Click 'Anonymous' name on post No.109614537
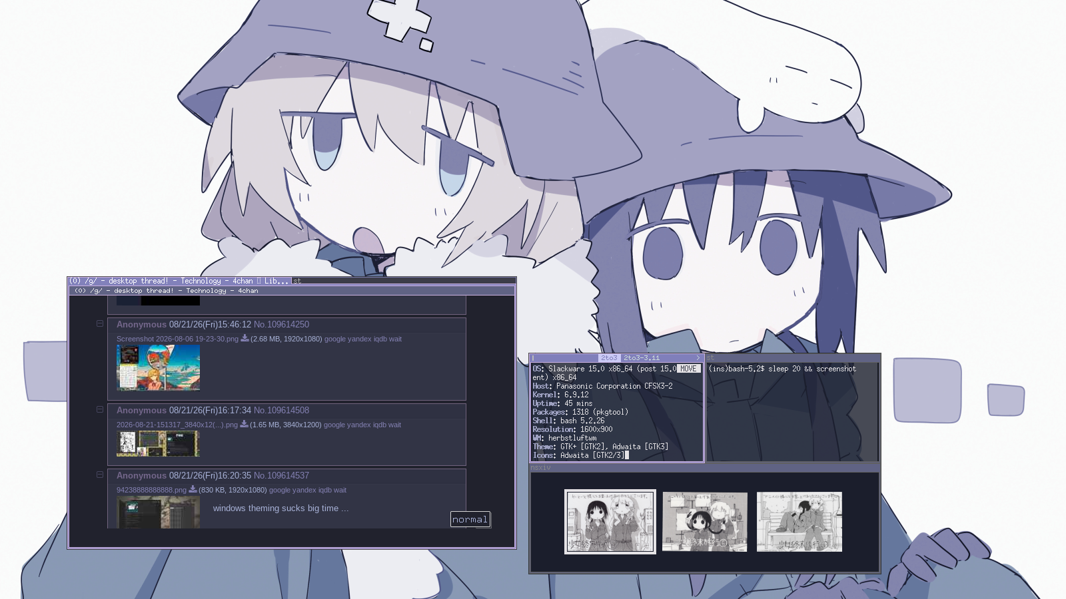This screenshot has height=599, width=1066. point(141,476)
